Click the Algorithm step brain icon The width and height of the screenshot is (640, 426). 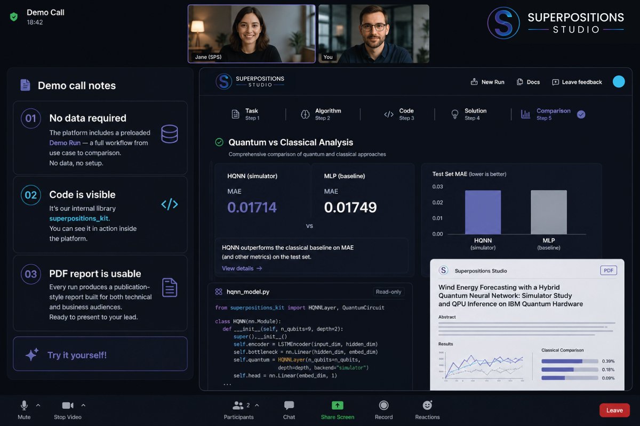tap(306, 114)
